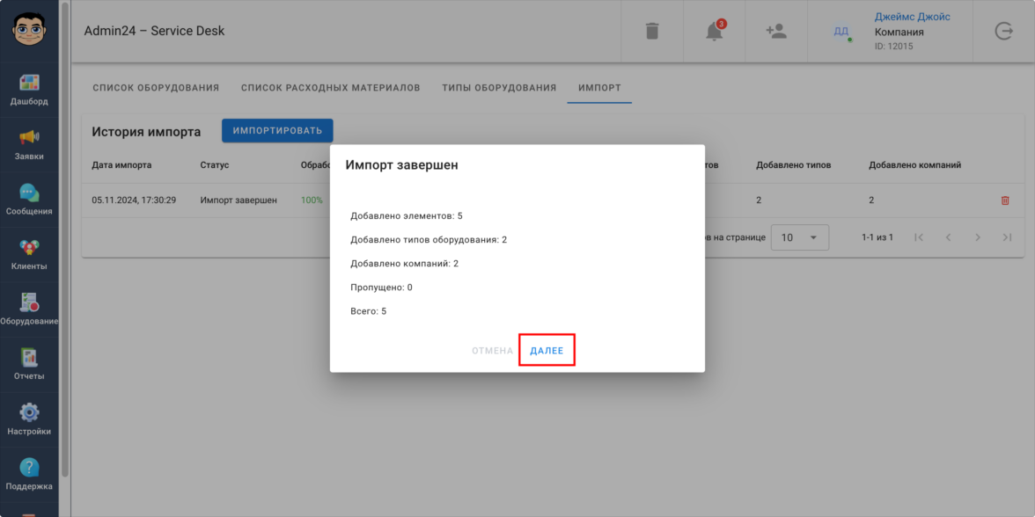The height and width of the screenshot is (517, 1035).
Task: Go to previous page pagination arrow
Action: point(949,237)
